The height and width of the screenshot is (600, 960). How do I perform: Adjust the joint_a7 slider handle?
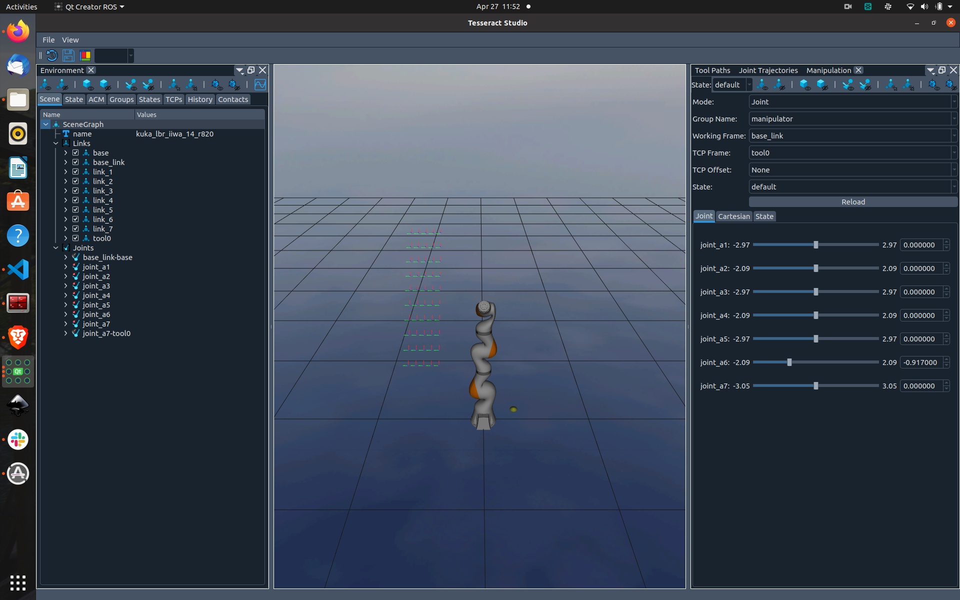tap(816, 385)
